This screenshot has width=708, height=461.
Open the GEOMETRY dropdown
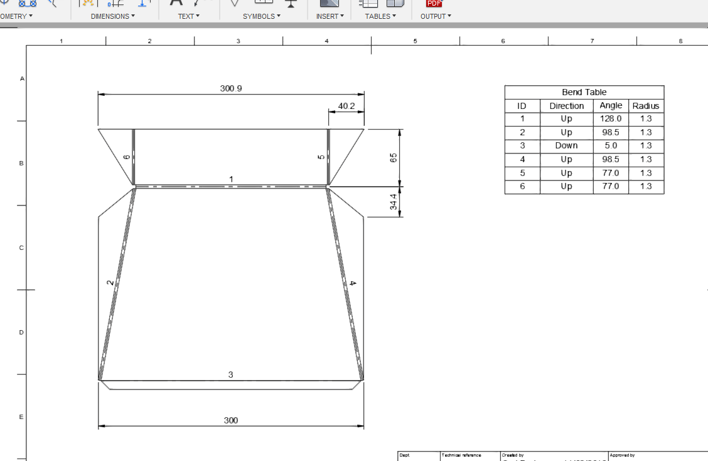tap(14, 16)
